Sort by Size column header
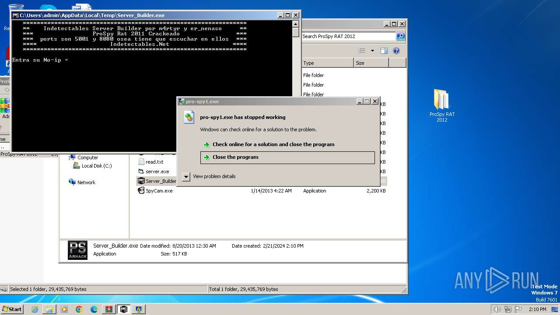 371,63
